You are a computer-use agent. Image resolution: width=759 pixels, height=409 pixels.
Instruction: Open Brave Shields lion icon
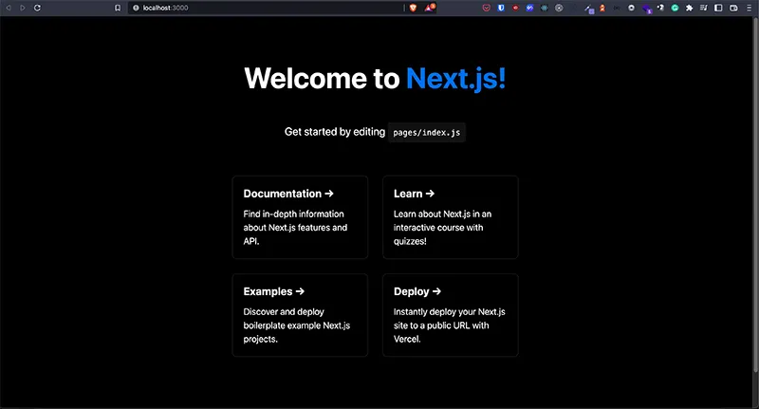coord(413,8)
